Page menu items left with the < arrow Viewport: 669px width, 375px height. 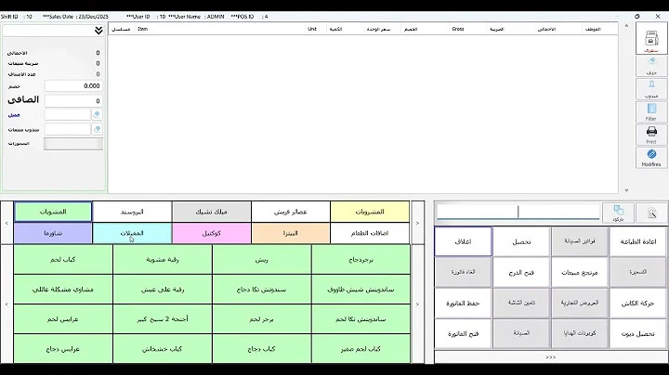[7, 304]
